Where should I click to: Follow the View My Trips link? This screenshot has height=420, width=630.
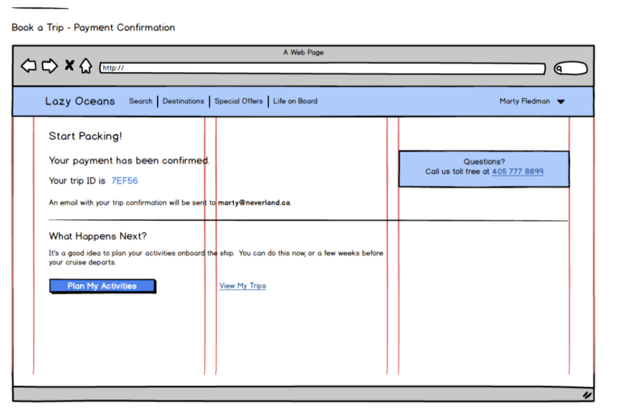click(x=243, y=286)
